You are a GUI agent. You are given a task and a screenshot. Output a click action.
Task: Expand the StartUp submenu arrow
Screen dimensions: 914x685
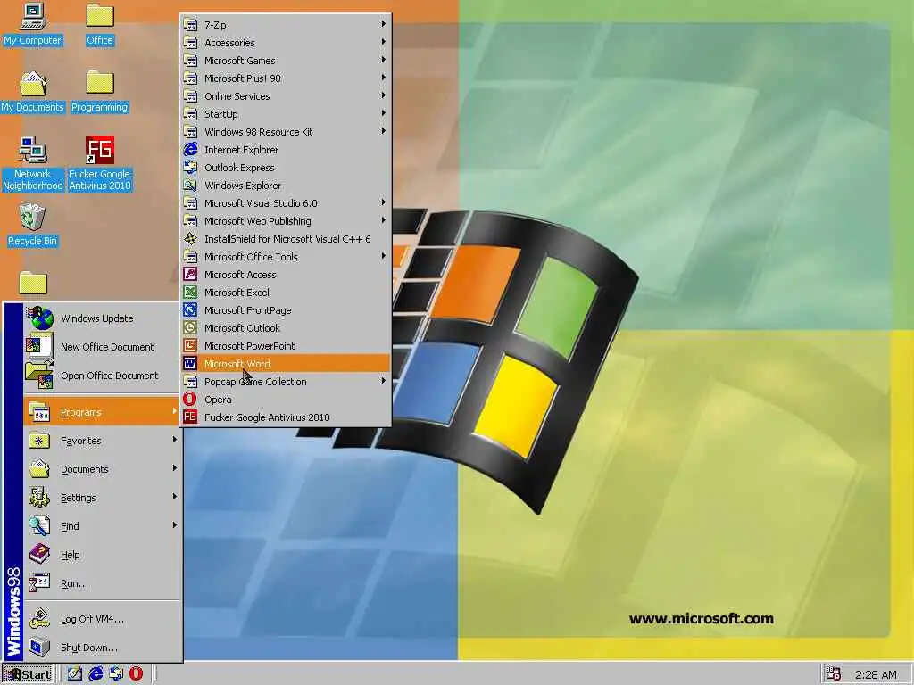click(x=383, y=113)
